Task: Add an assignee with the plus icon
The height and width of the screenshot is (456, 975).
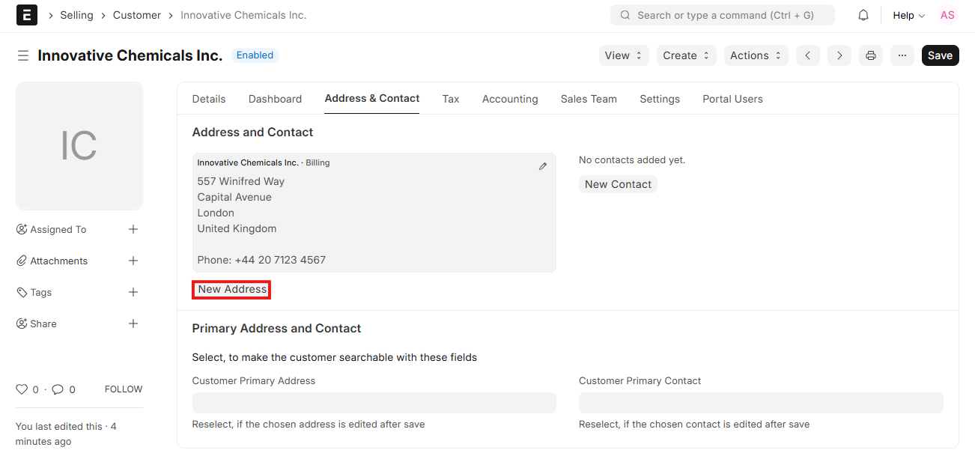Action: click(x=133, y=229)
